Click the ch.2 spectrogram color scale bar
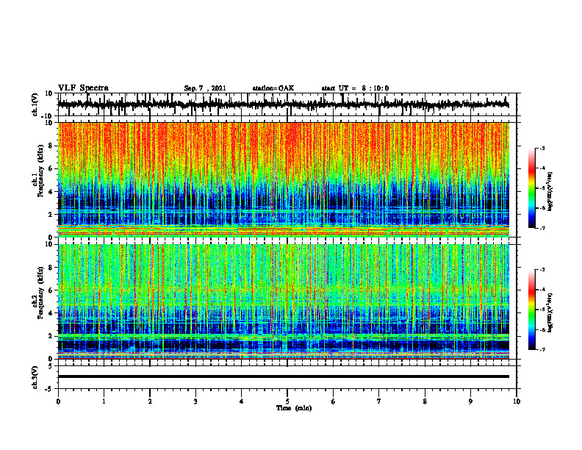582x450 pixels. [531, 310]
